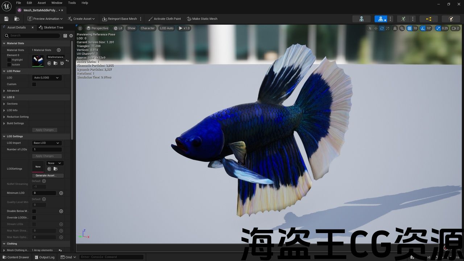Open the LOD Import Base LOD dropdown
This screenshot has height=261, width=464.
pos(47,143)
